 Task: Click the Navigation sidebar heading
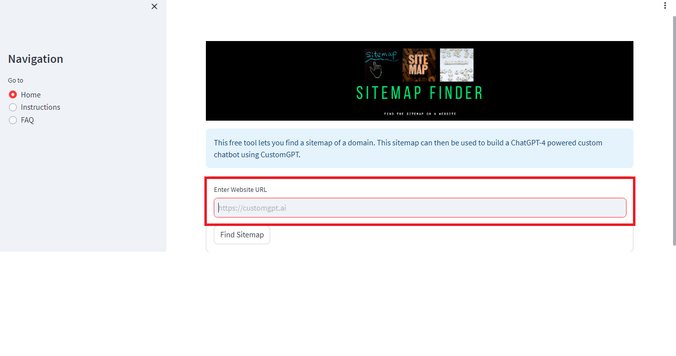pyautogui.click(x=36, y=59)
